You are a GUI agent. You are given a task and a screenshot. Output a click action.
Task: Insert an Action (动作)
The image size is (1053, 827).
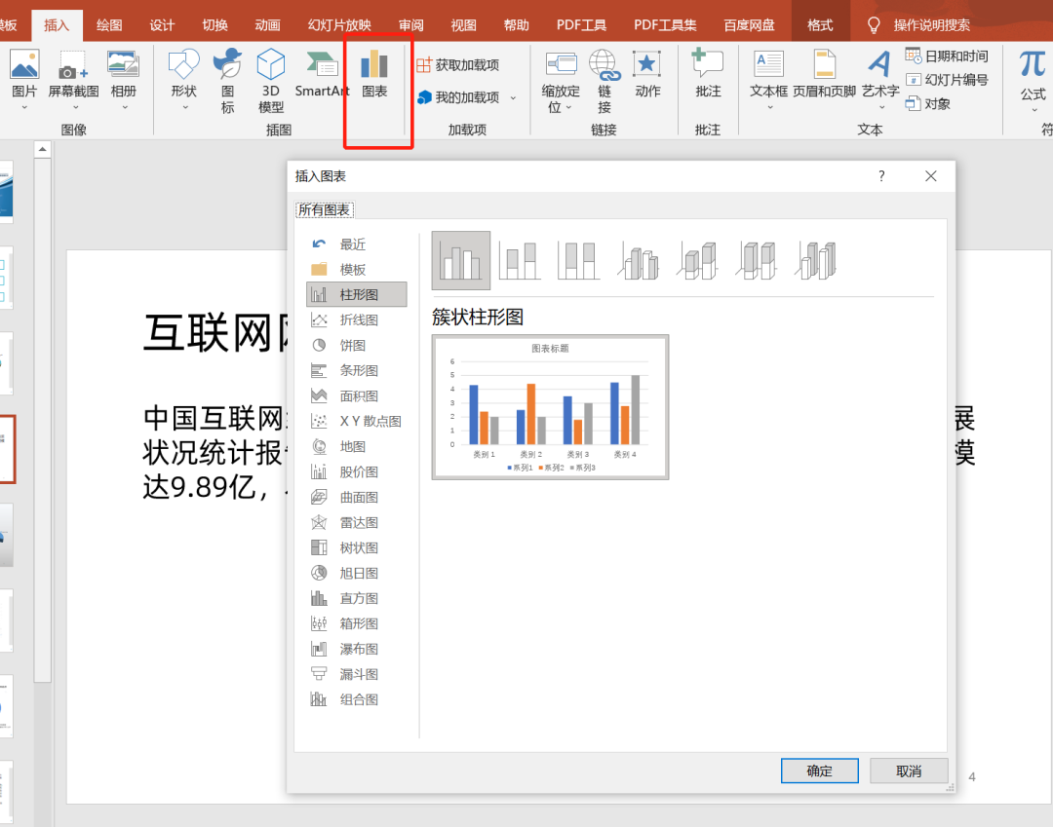coord(647,74)
